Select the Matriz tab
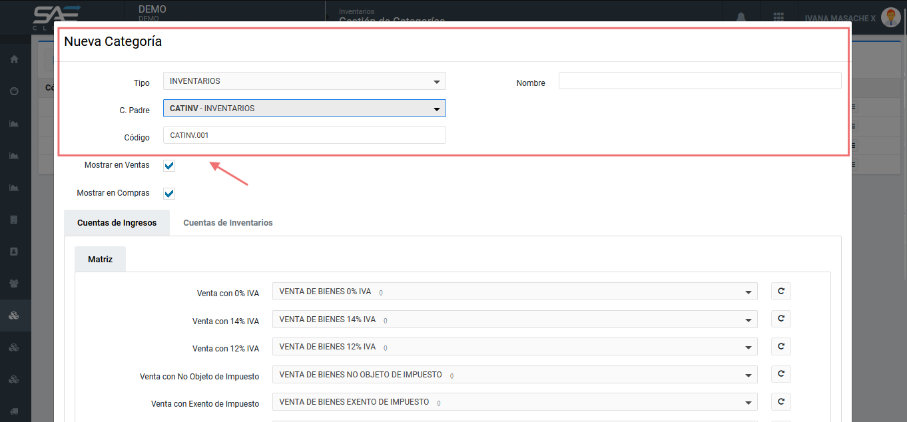The height and width of the screenshot is (422, 907). 100,260
